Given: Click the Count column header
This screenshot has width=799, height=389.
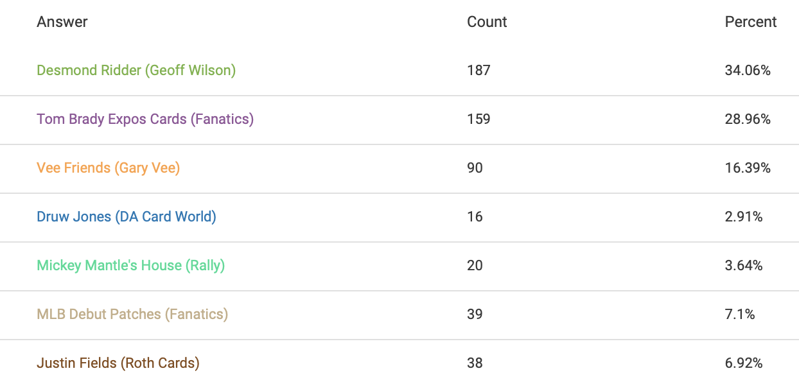Looking at the screenshot, I should pyautogui.click(x=487, y=22).
